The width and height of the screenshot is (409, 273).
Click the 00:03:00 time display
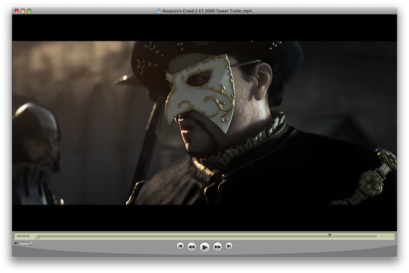[x=23, y=236]
